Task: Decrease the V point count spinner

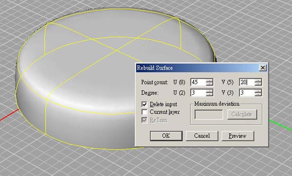Action: pos(258,84)
